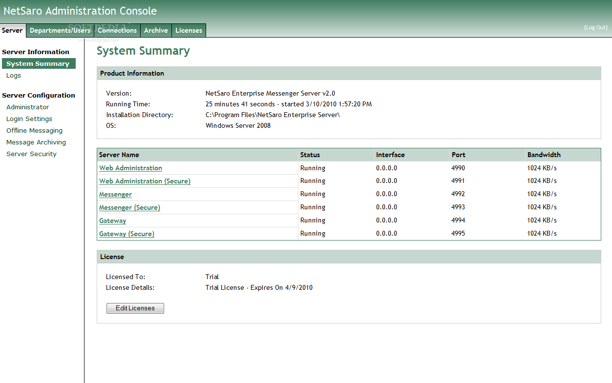This screenshot has width=612, height=383.
Task: Click port value 4994
Action: point(459,220)
